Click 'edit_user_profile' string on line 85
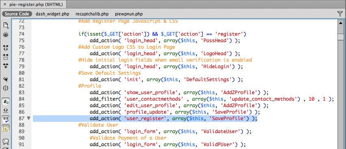 pyautogui.click(x=151, y=106)
